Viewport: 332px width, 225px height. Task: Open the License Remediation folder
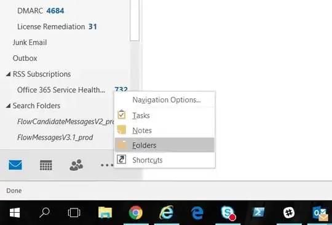51,26
